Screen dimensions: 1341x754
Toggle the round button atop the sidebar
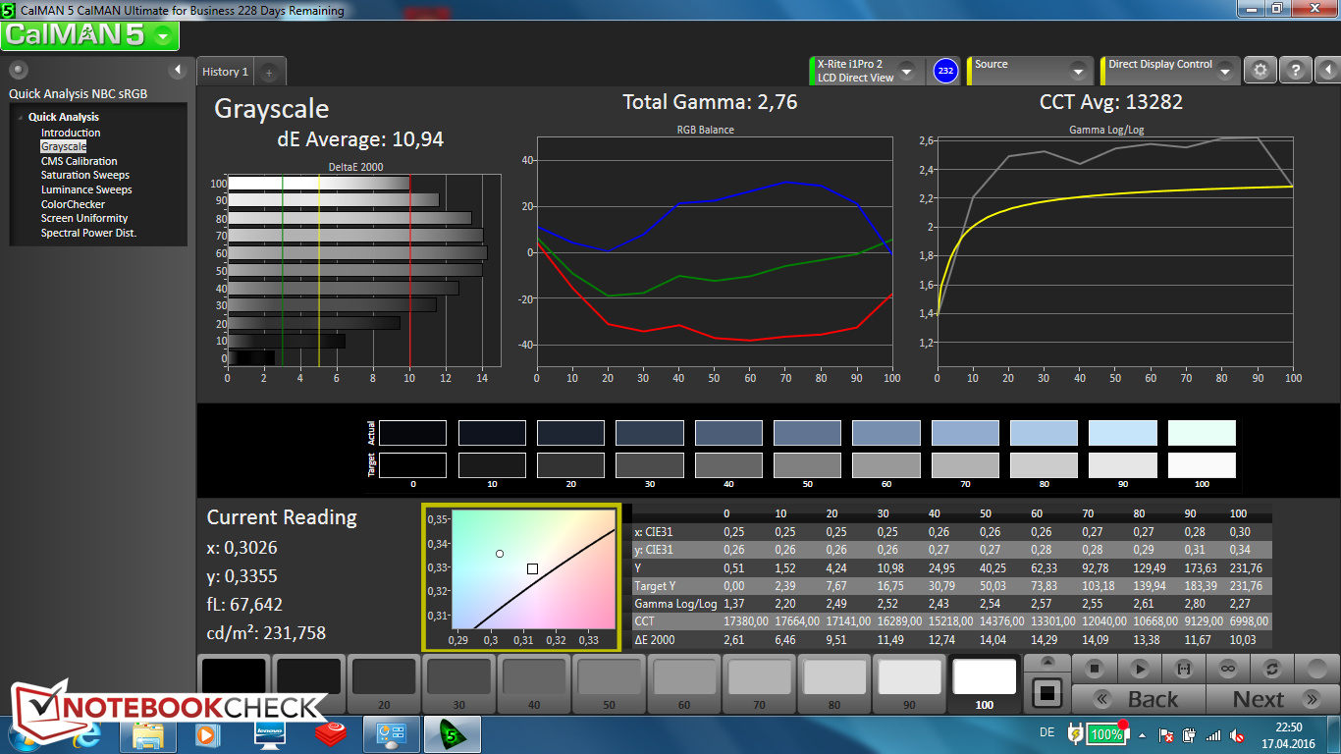pyautogui.click(x=19, y=70)
